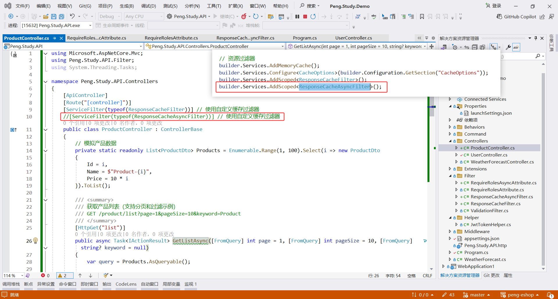Click the Hot Reload flame icon
This screenshot has height=299, width=558.
(x=244, y=17)
